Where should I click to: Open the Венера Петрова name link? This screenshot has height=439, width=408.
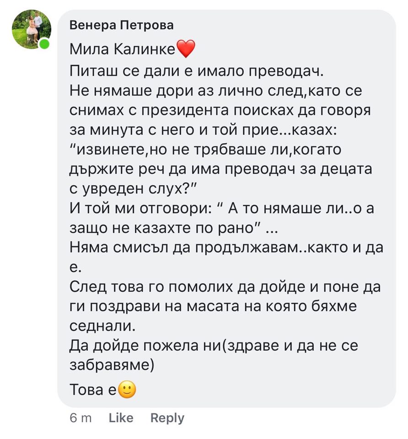click(121, 25)
